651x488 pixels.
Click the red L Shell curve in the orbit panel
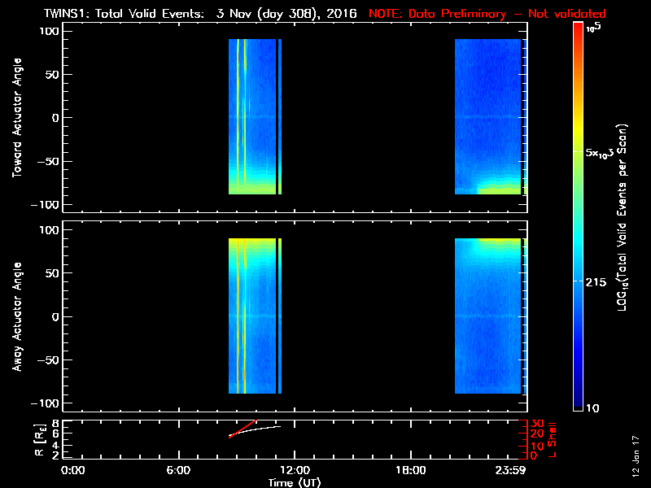pyautogui.click(x=244, y=428)
